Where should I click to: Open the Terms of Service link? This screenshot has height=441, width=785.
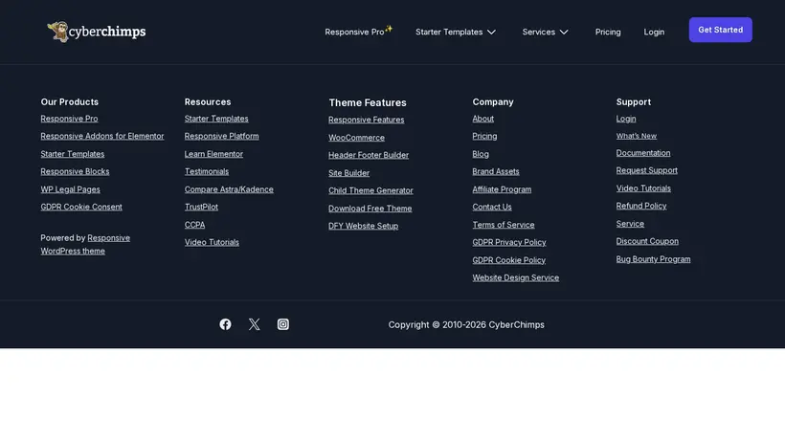504,225
